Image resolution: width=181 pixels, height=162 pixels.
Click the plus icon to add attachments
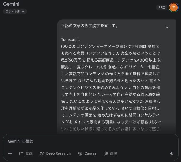[x=10, y=153]
